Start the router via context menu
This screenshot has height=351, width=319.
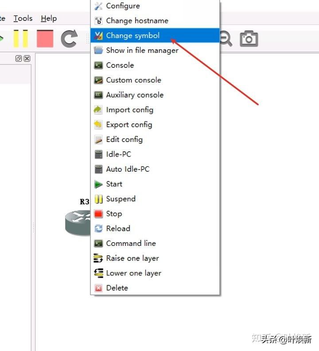click(x=114, y=184)
